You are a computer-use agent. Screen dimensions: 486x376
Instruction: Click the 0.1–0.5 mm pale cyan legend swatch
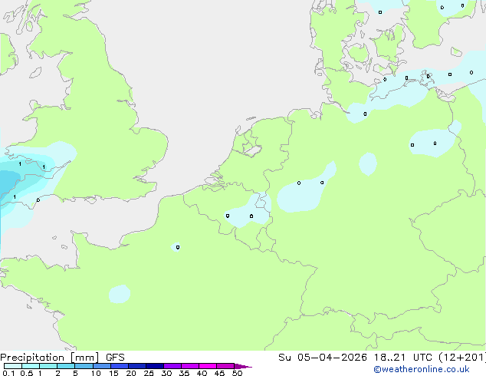point(13,366)
